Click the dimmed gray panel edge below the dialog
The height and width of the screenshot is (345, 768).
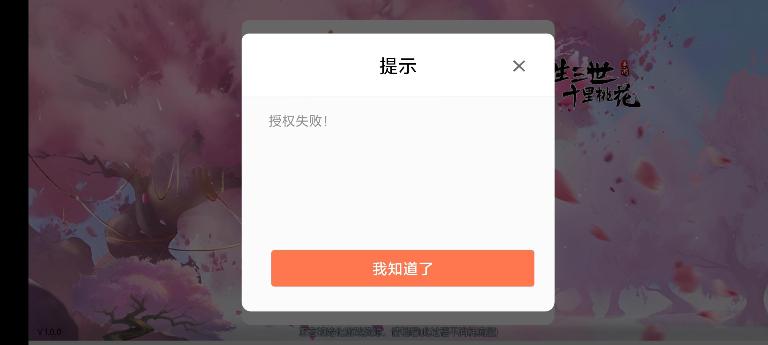coord(398,318)
